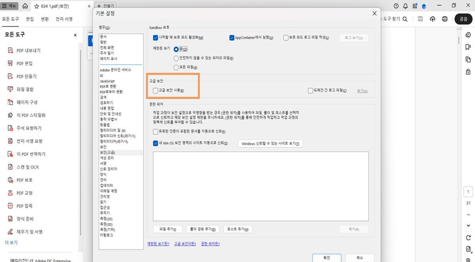
Task: Click the 이 PDF 번역하기 icon
Action: pos(10,154)
